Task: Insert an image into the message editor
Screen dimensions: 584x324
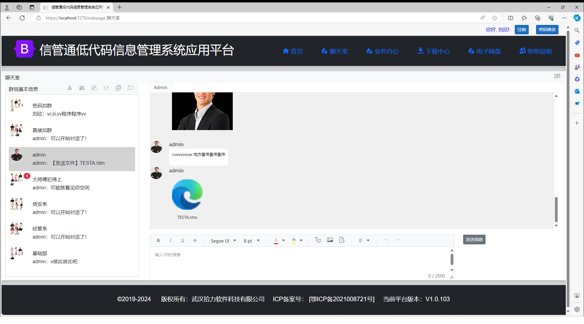Action: point(330,240)
